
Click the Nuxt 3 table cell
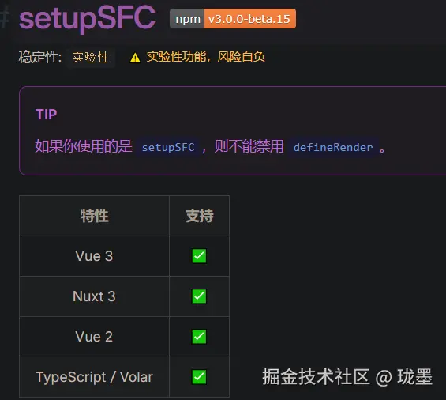(x=94, y=296)
